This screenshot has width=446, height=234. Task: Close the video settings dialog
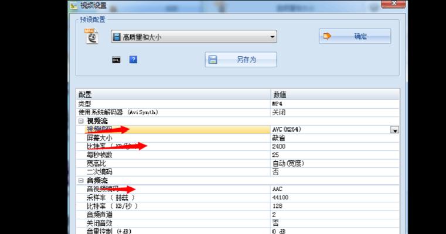(x=391, y=4)
